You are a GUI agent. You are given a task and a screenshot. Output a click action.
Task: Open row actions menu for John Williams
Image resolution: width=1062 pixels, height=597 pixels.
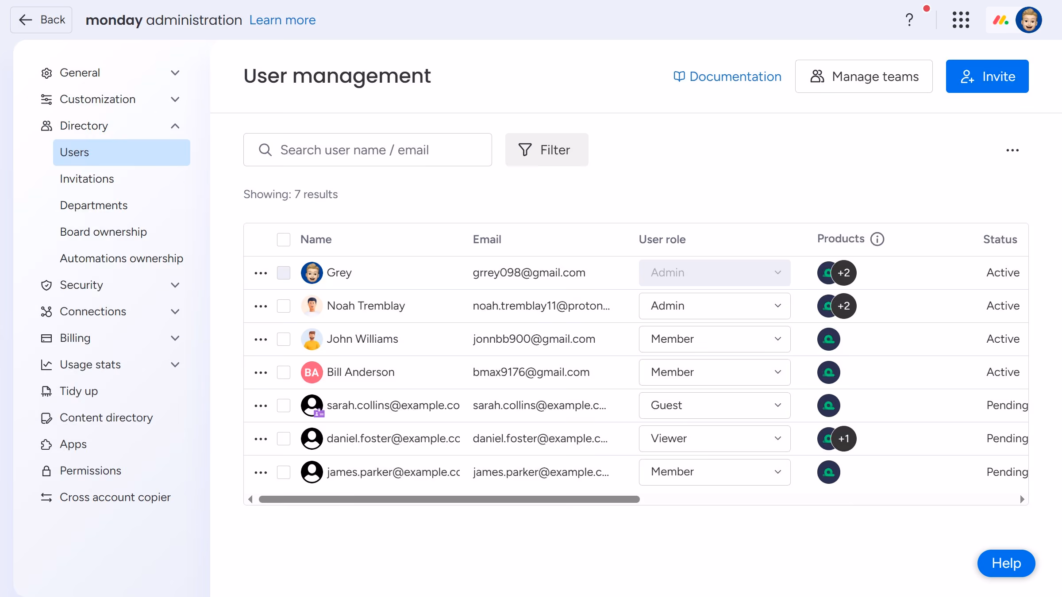coord(261,340)
